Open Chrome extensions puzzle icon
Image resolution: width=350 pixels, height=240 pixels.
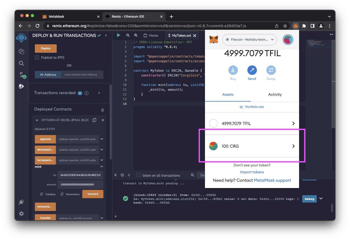coord(304,26)
